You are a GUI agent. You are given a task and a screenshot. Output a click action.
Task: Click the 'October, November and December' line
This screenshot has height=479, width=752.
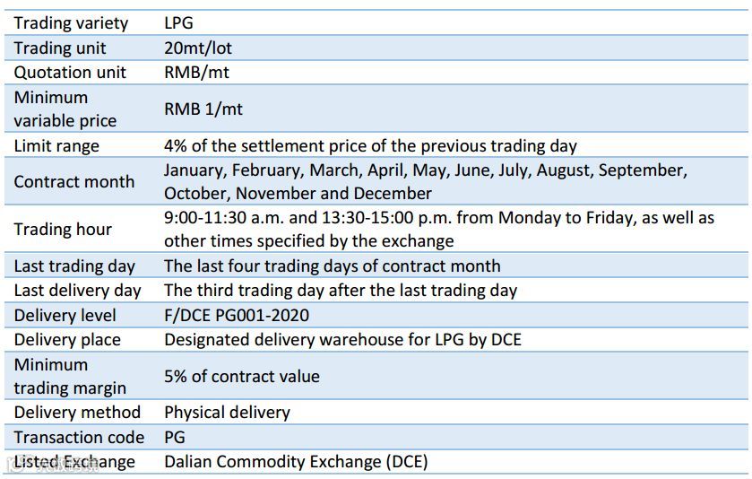point(298,194)
